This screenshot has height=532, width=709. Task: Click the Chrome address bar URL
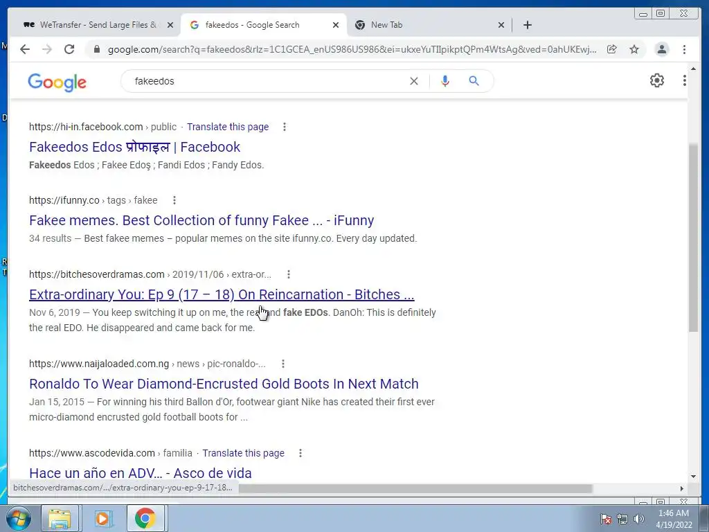(352, 49)
